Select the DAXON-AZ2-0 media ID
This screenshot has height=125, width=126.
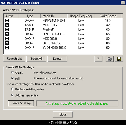[52, 43]
